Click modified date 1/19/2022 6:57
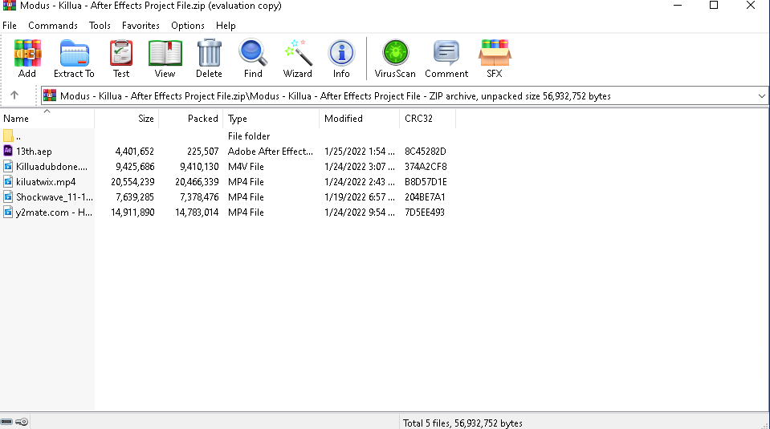This screenshot has width=770, height=429. [360, 197]
